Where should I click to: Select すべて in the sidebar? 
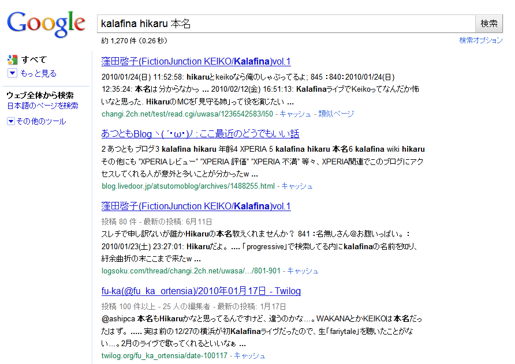(34, 60)
